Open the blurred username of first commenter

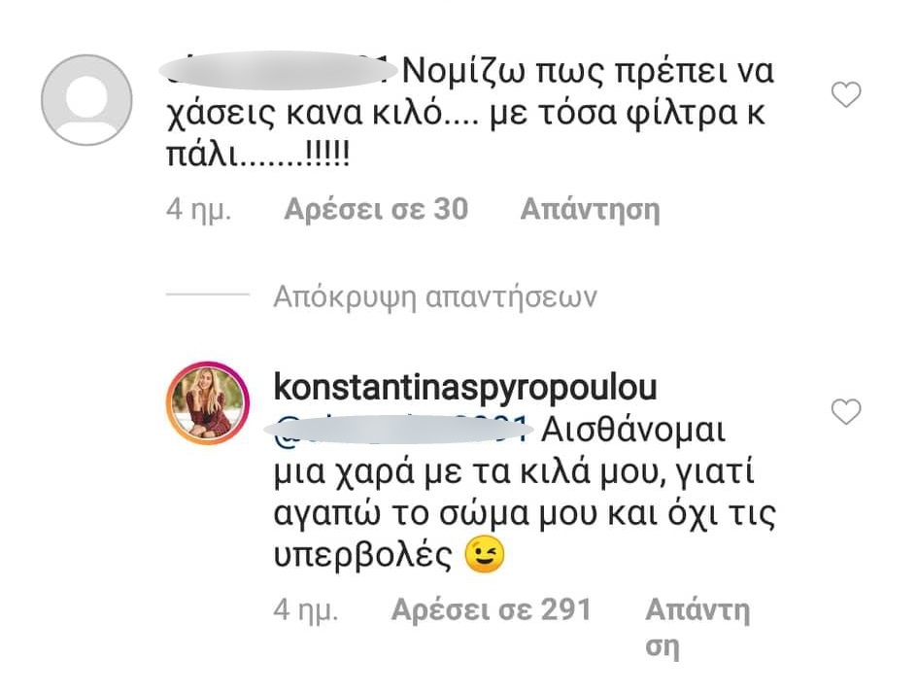tap(278, 72)
